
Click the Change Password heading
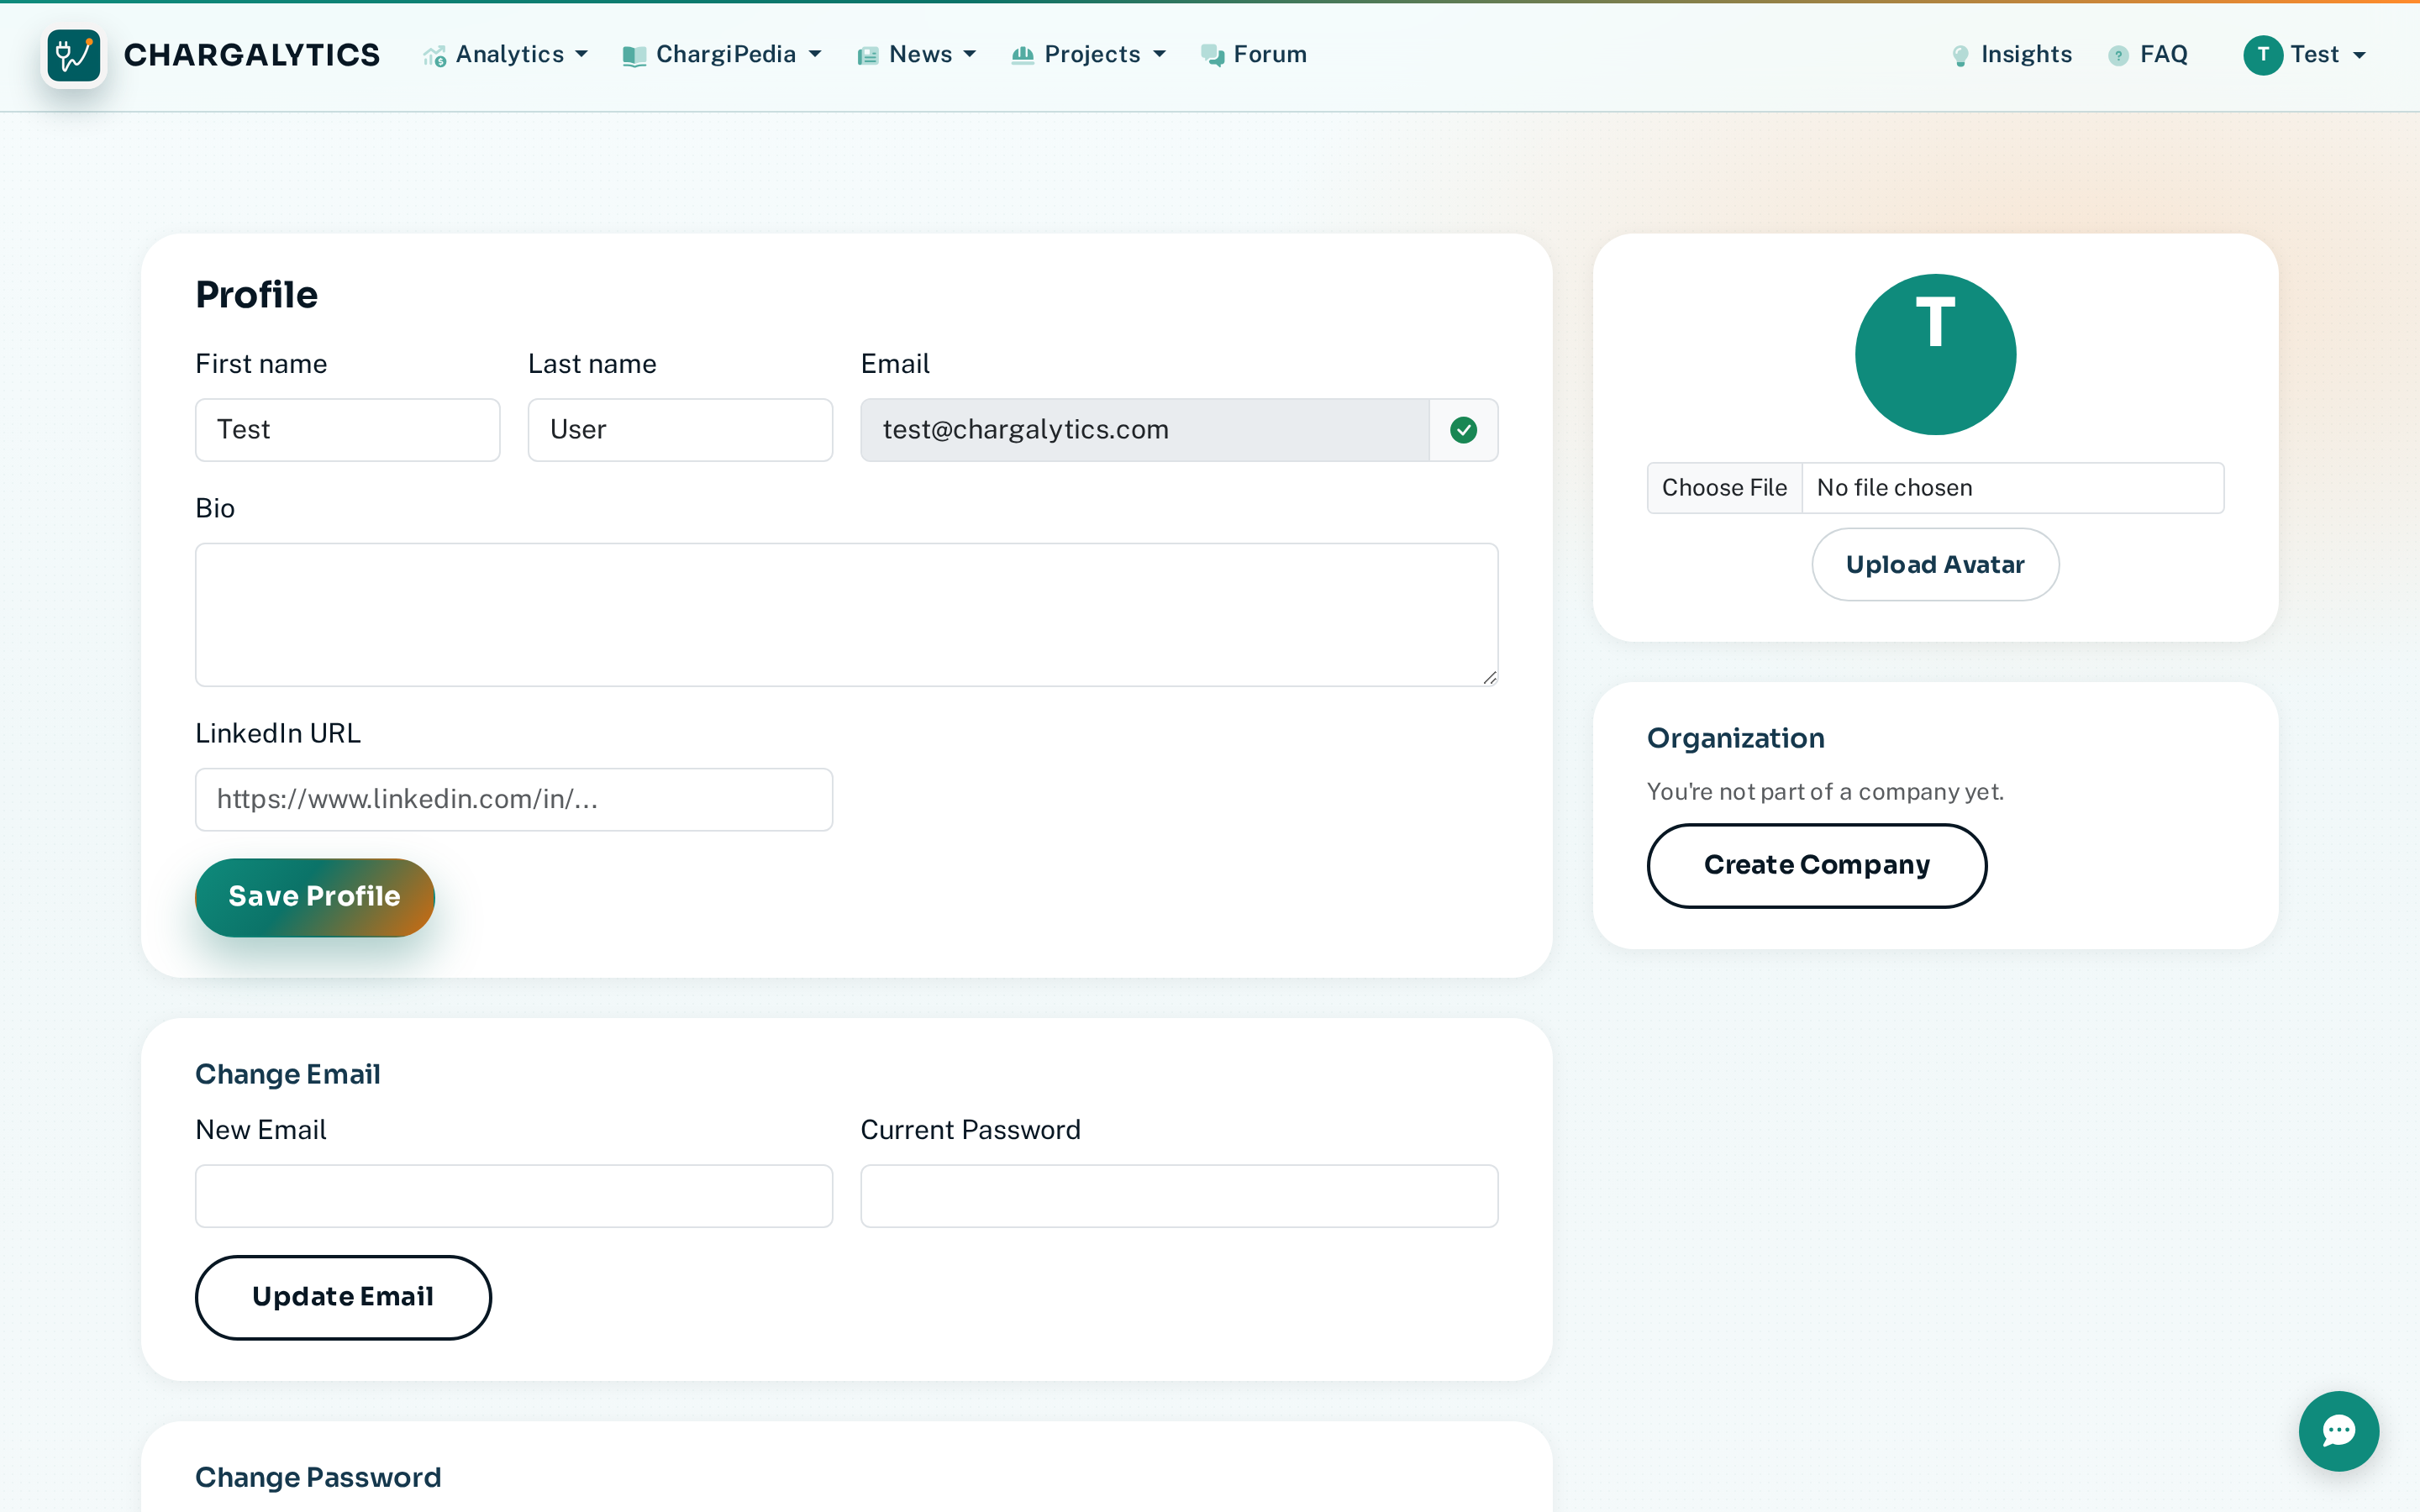318,1477
